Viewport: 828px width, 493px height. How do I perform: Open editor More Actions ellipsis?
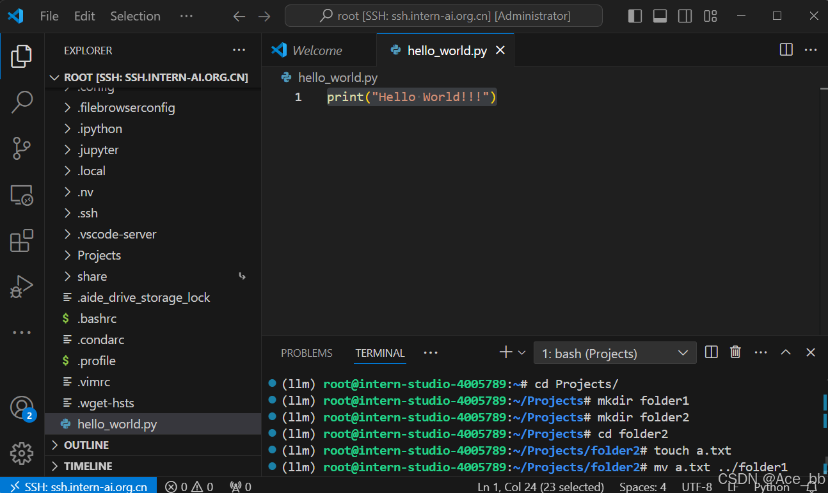pyautogui.click(x=811, y=50)
